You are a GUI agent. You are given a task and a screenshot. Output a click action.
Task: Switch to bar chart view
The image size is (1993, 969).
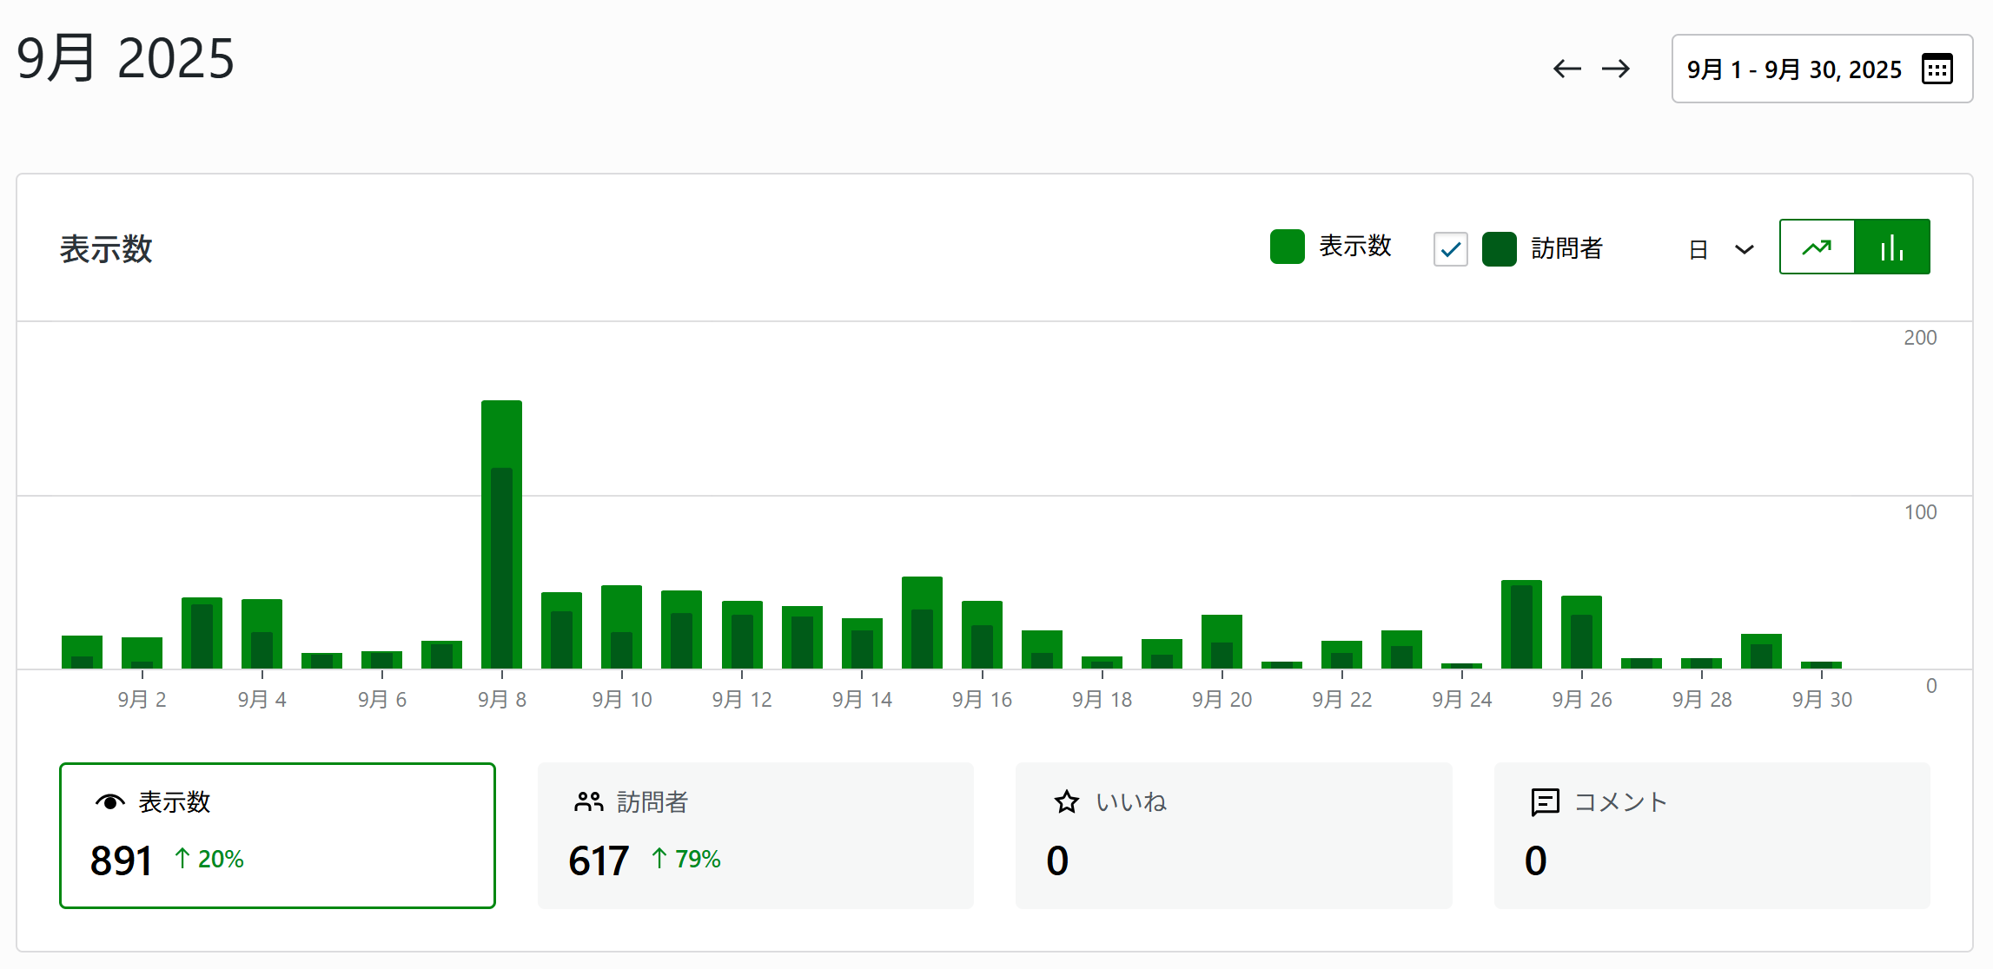(1891, 247)
